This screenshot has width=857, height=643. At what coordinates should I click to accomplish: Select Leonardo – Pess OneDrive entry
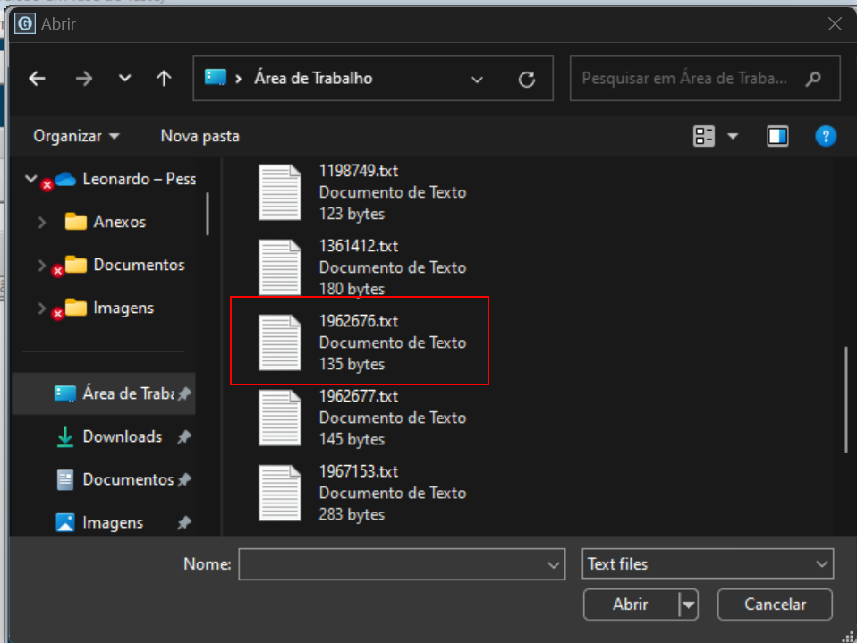coord(139,179)
